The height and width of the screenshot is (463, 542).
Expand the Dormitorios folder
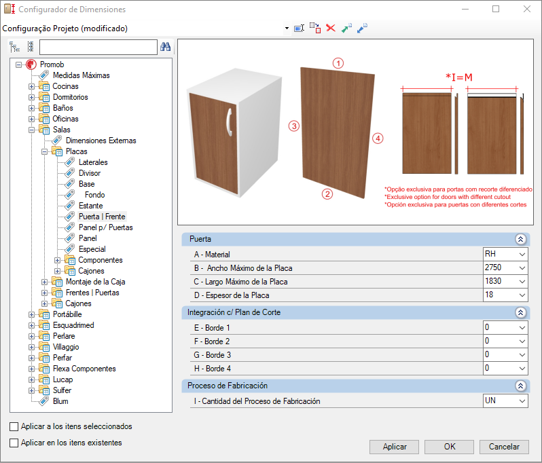click(x=31, y=98)
